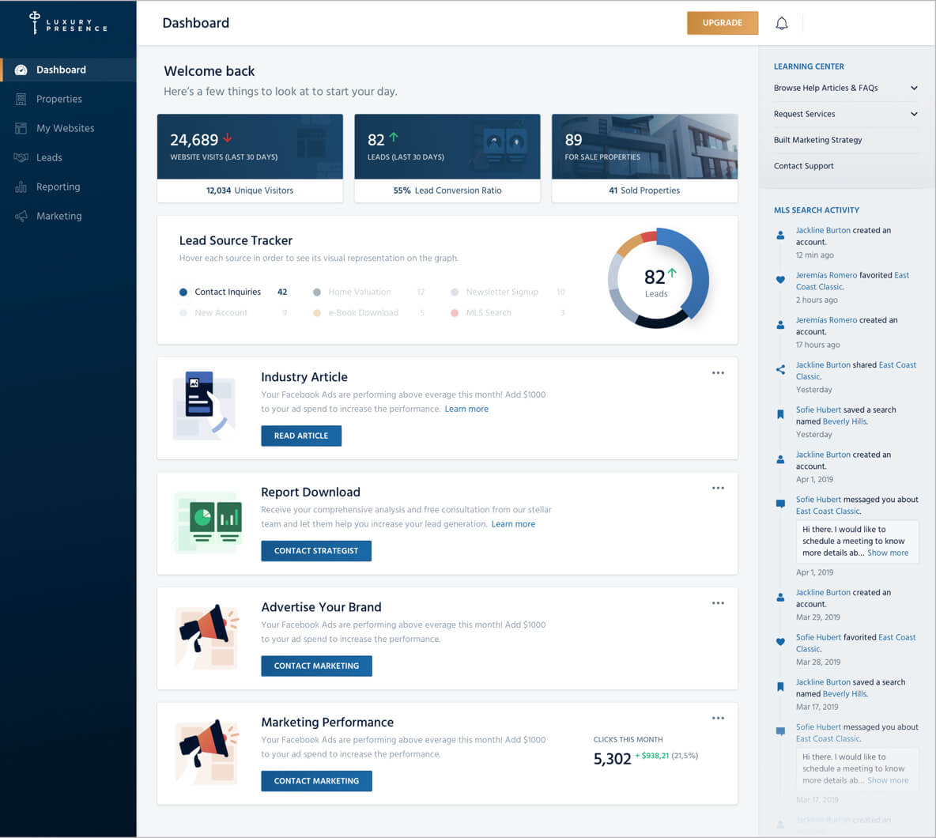
Task: Click the Luxury Presence logo
Action: pos(68,23)
